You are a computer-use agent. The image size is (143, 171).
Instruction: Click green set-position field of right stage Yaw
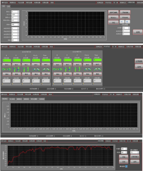pyautogui.click(x=97, y=60)
